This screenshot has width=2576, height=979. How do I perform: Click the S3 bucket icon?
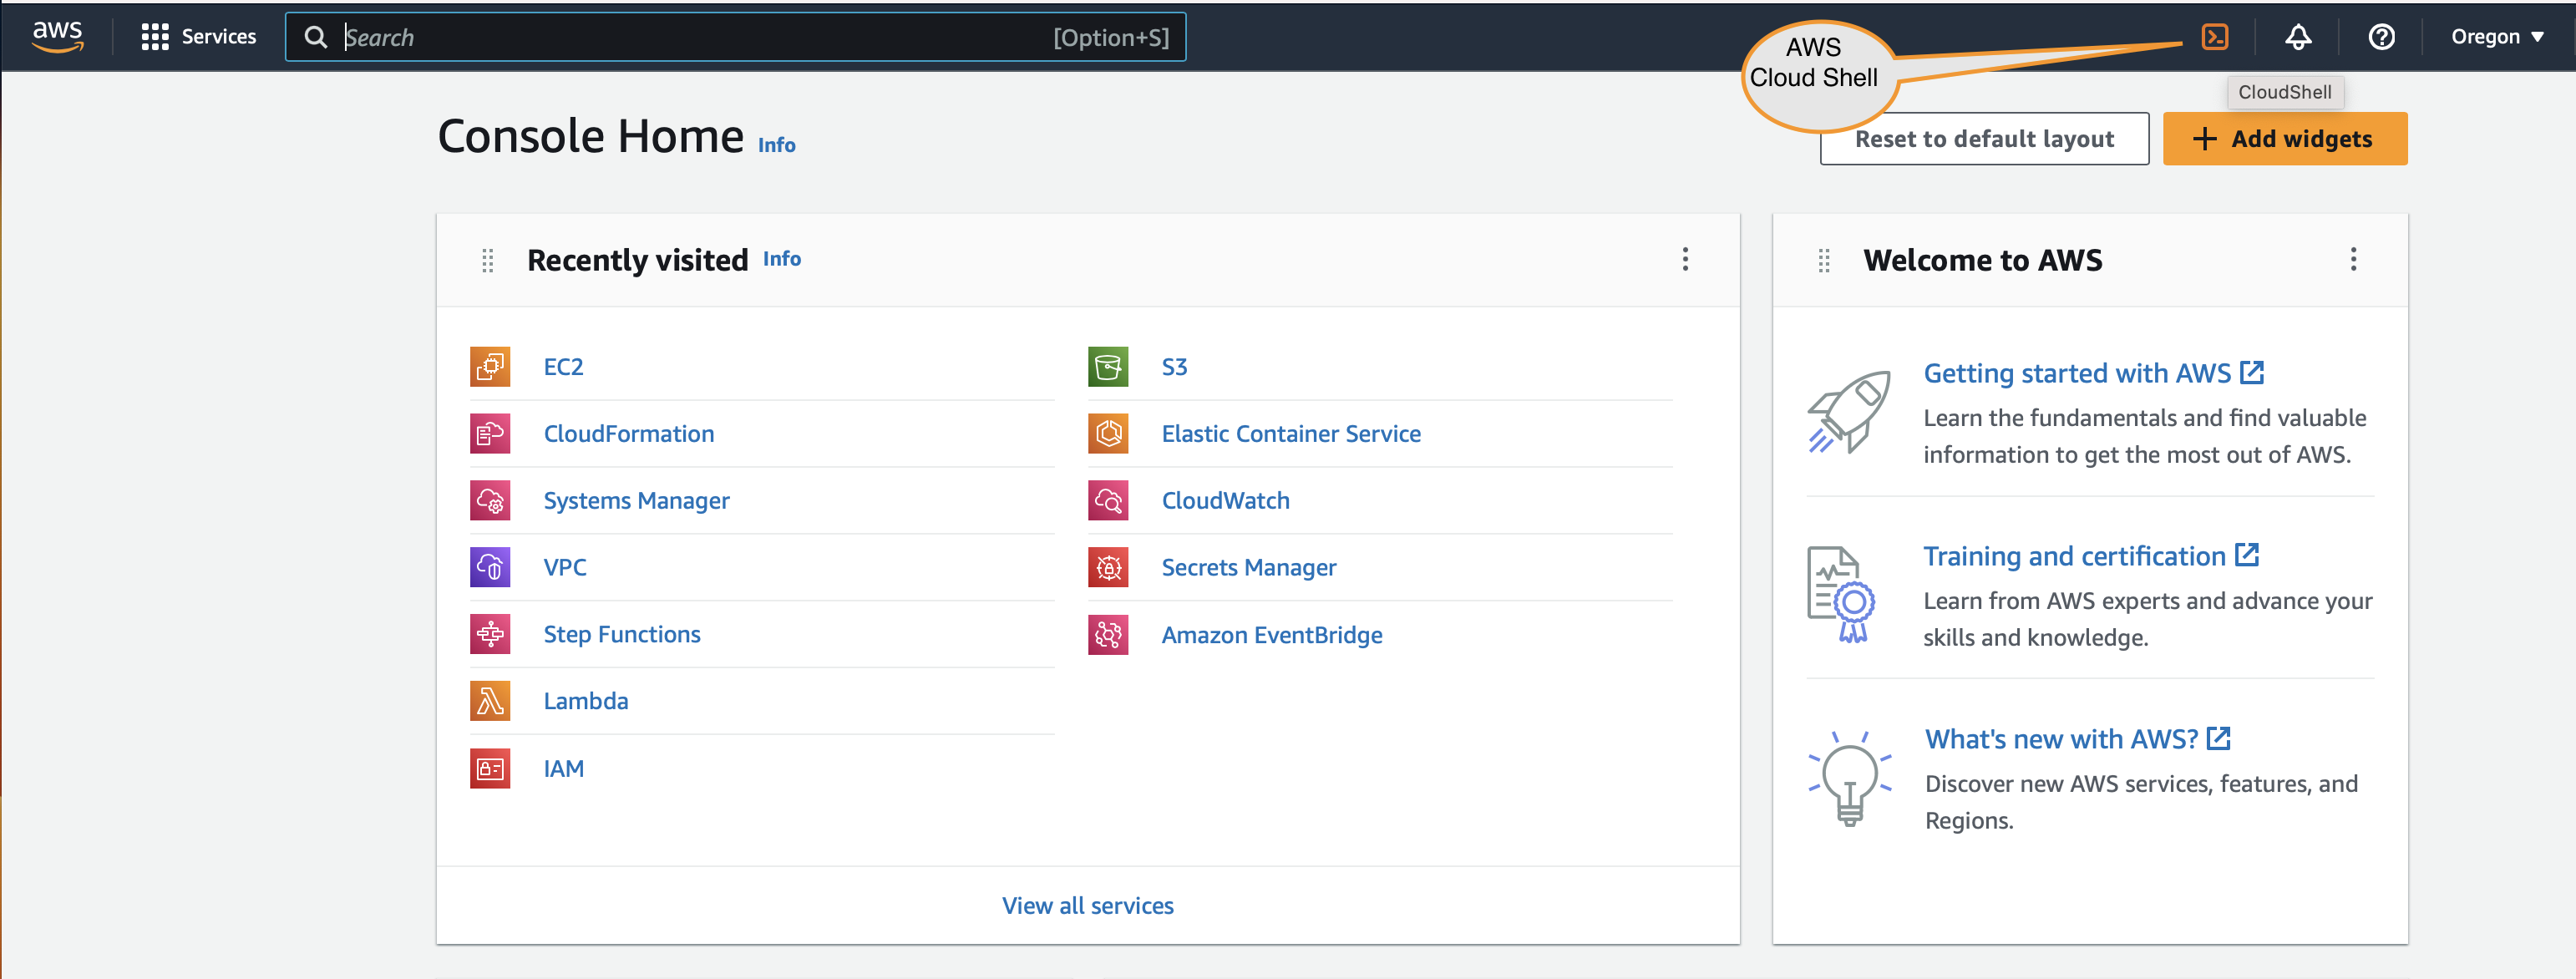click(x=1108, y=367)
